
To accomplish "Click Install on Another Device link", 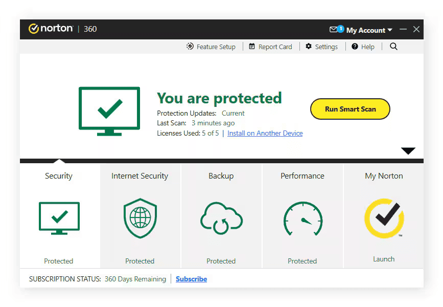I will [x=265, y=133].
